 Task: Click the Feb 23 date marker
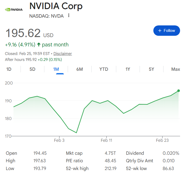click(x=162, y=140)
